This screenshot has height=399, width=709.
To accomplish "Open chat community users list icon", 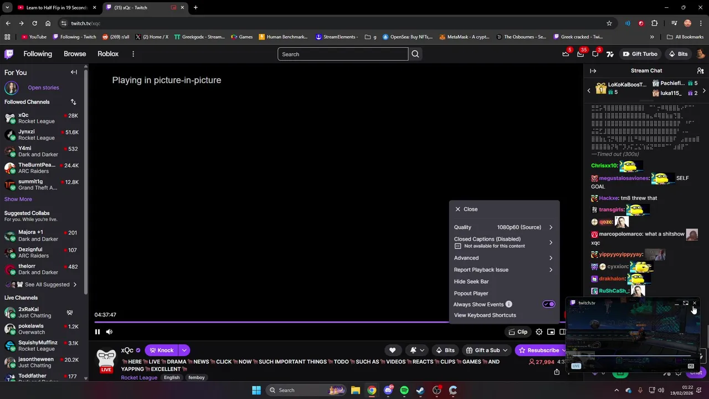I will pyautogui.click(x=700, y=70).
